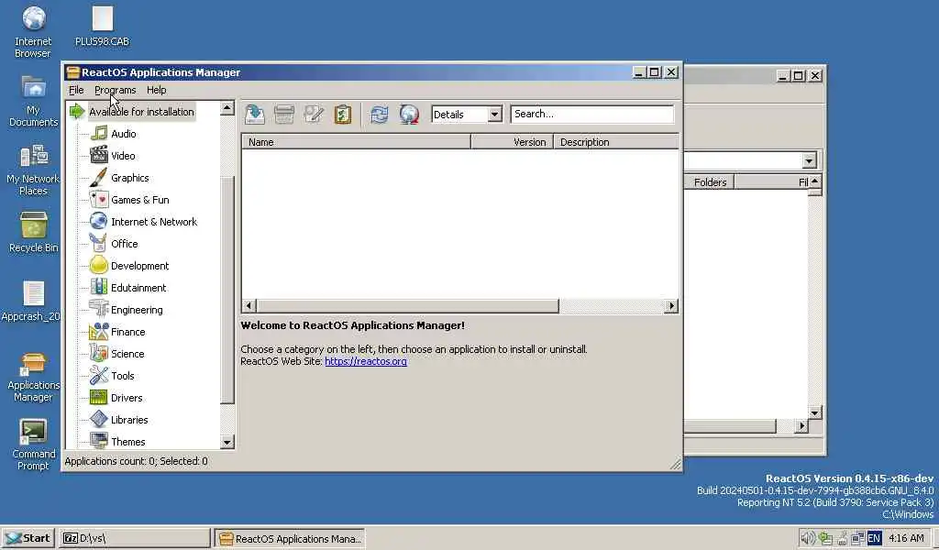The image size is (939, 550).
Task: Click the 4:16 AM taskbar clock
Action: pyautogui.click(x=906, y=538)
